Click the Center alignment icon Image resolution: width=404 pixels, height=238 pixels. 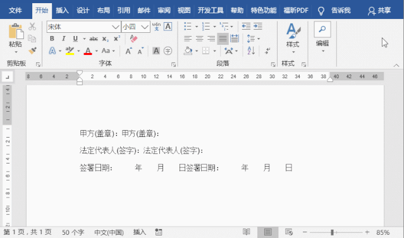click(x=199, y=39)
